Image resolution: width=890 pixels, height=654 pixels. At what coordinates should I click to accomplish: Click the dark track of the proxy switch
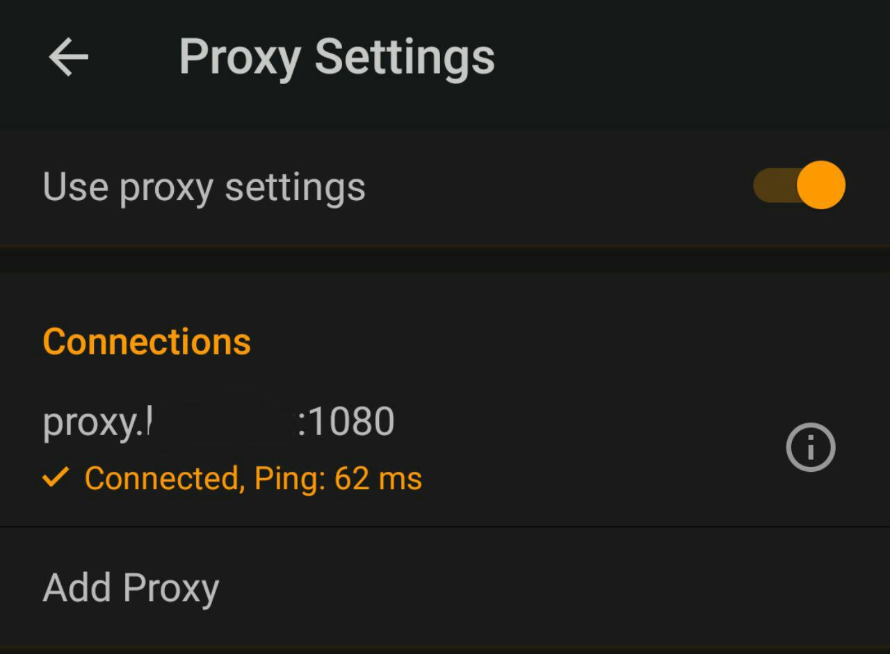click(773, 186)
